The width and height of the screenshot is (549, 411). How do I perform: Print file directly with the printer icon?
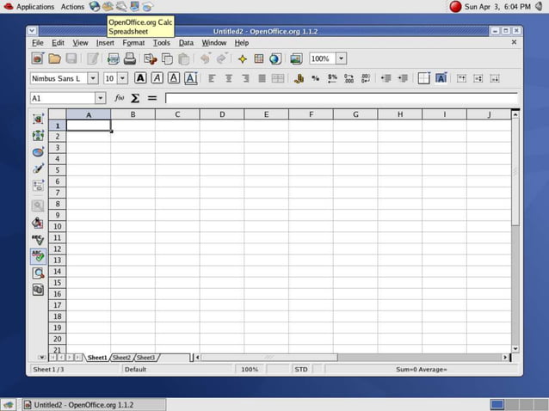tap(130, 58)
